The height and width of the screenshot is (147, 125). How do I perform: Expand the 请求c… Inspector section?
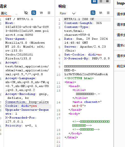tap(120, 45)
